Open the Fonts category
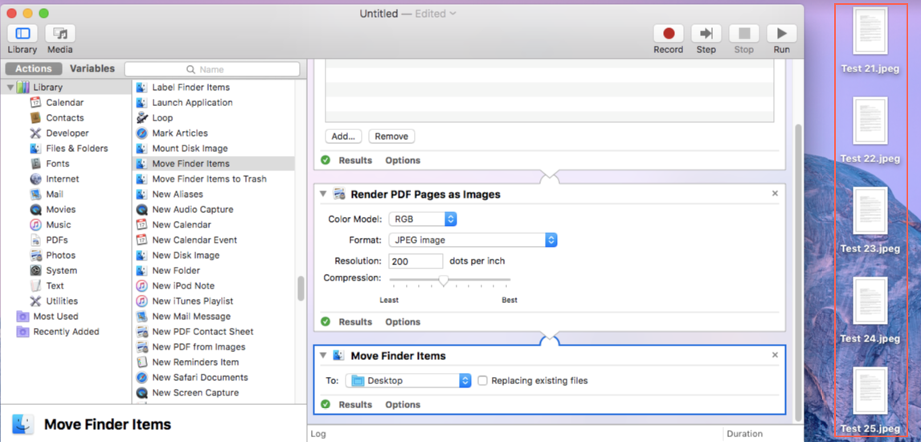This screenshot has height=442, width=921. coord(57,164)
